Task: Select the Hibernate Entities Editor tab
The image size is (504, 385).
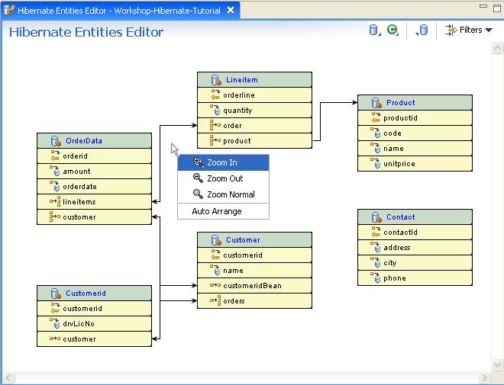Action: (119, 11)
